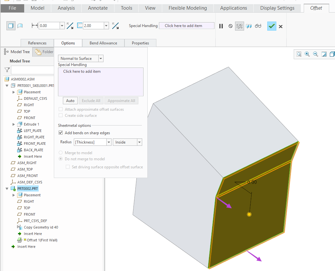Switch to the Bend Allowance tab
This screenshot has height=271, width=335.
tap(103, 42)
